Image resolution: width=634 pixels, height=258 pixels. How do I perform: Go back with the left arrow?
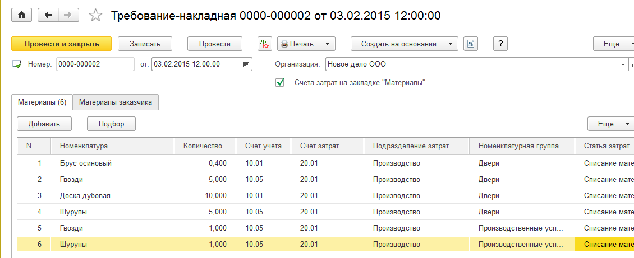pos(48,15)
